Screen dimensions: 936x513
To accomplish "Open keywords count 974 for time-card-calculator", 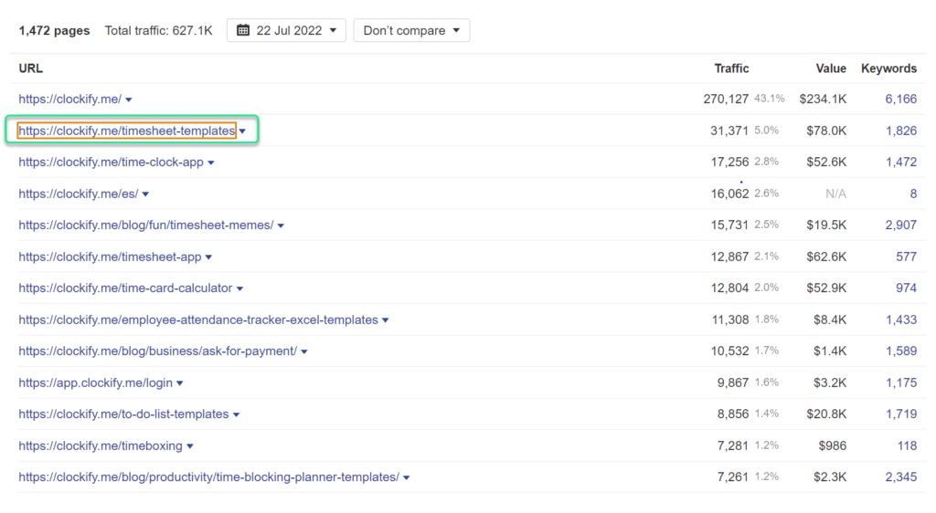I will 906,288.
